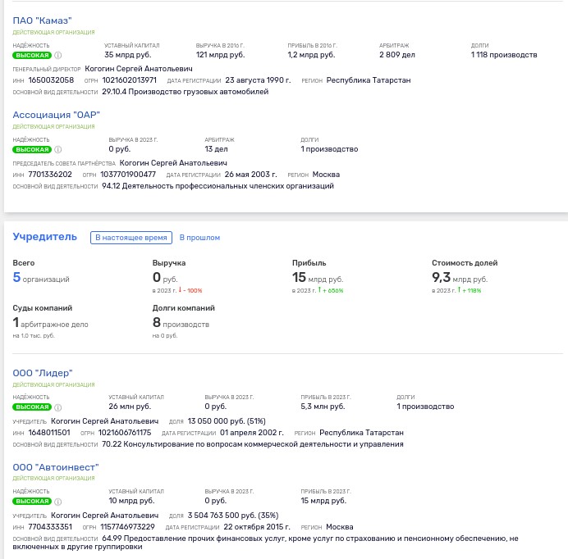The height and width of the screenshot is (559, 568).
Task: Click the "8 производств" company debts summary
Action: [181, 323]
